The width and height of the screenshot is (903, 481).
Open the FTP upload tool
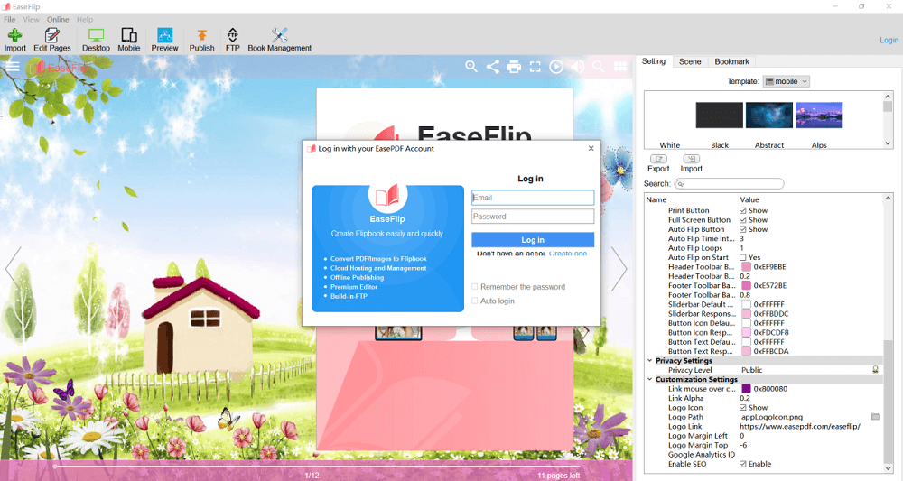tap(232, 39)
